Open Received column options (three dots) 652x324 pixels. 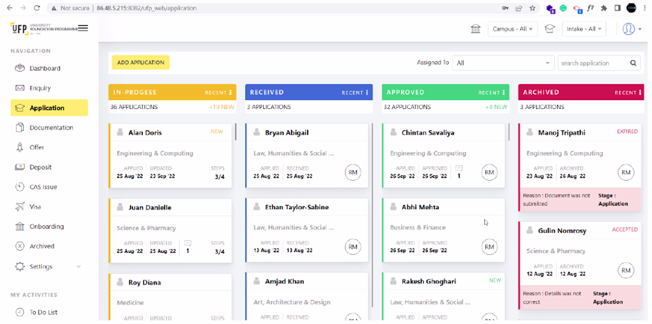coord(367,92)
